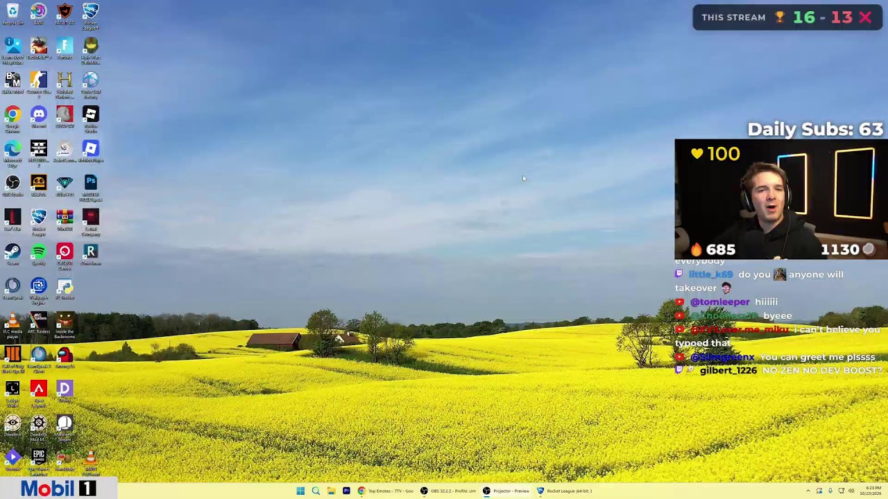Launch Apex Legends desktop icon
This screenshot has width=888, height=499.
(39, 392)
